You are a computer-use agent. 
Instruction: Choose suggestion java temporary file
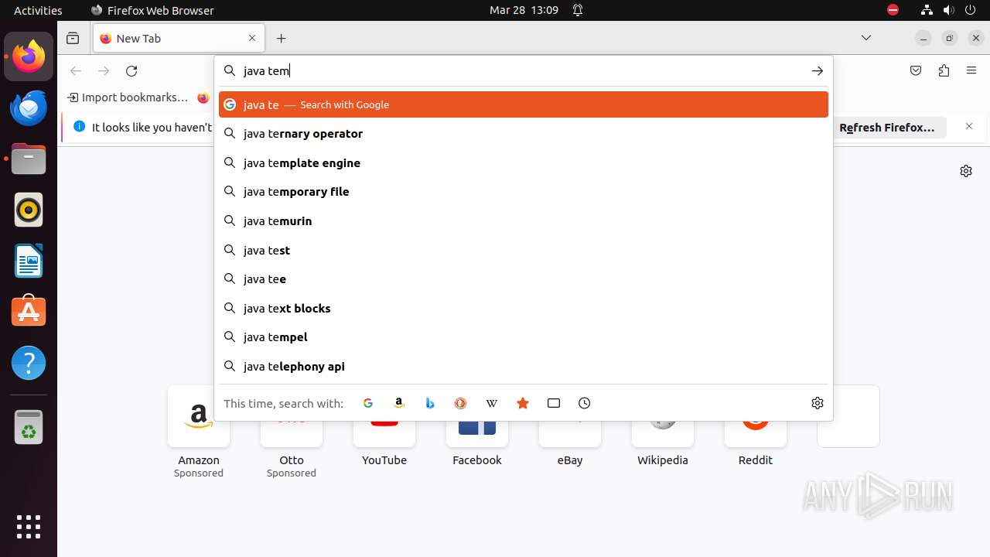[x=524, y=192]
